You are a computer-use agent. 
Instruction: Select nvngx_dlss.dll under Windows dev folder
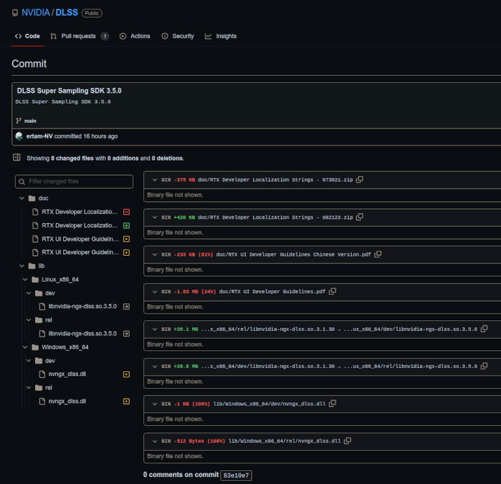coord(67,374)
